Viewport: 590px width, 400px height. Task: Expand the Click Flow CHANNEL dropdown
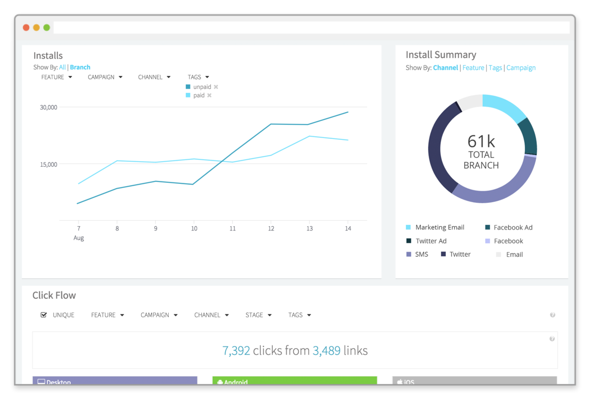coord(211,315)
